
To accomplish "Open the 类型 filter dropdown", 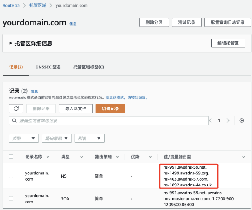I will click(x=24, y=138).
